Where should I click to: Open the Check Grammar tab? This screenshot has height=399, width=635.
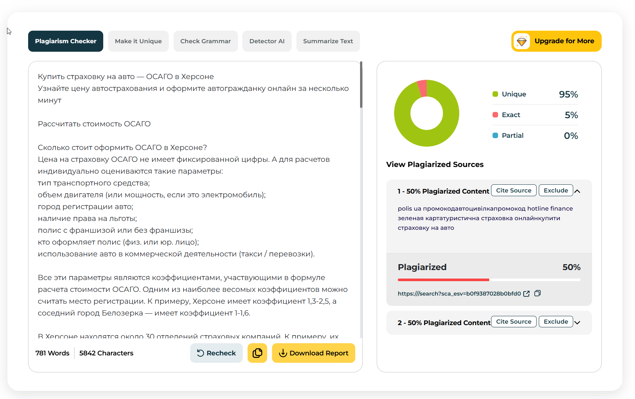coord(205,41)
